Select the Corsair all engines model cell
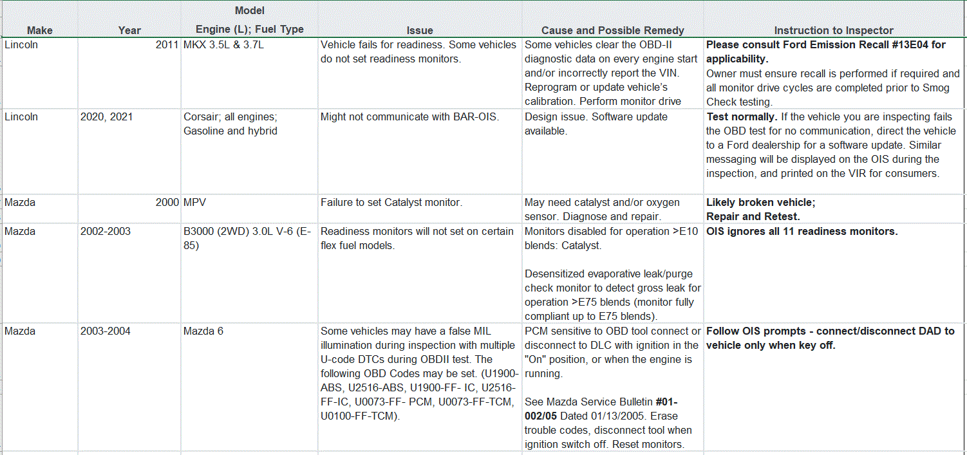 (x=250, y=152)
